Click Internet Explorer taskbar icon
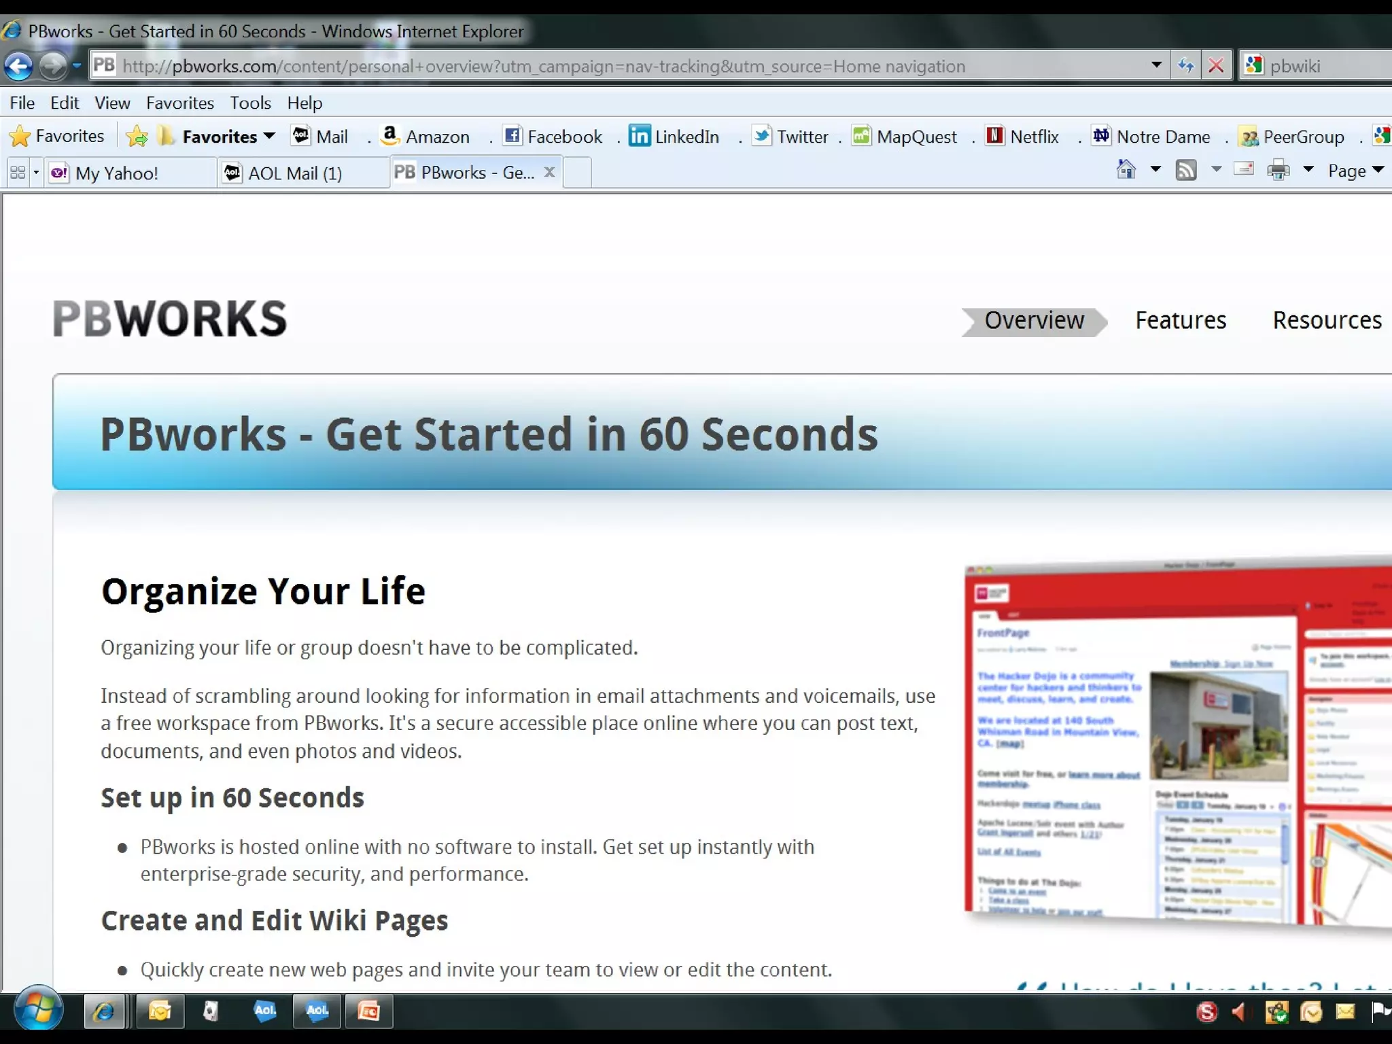1392x1044 pixels. coord(104,1012)
